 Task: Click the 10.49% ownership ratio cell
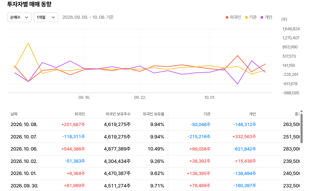click(x=156, y=149)
